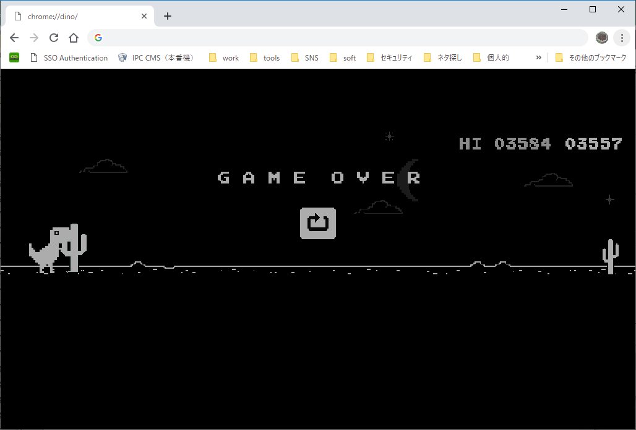Open the セキュリティ bookmark folder
The image size is (636, 430).
389,57
